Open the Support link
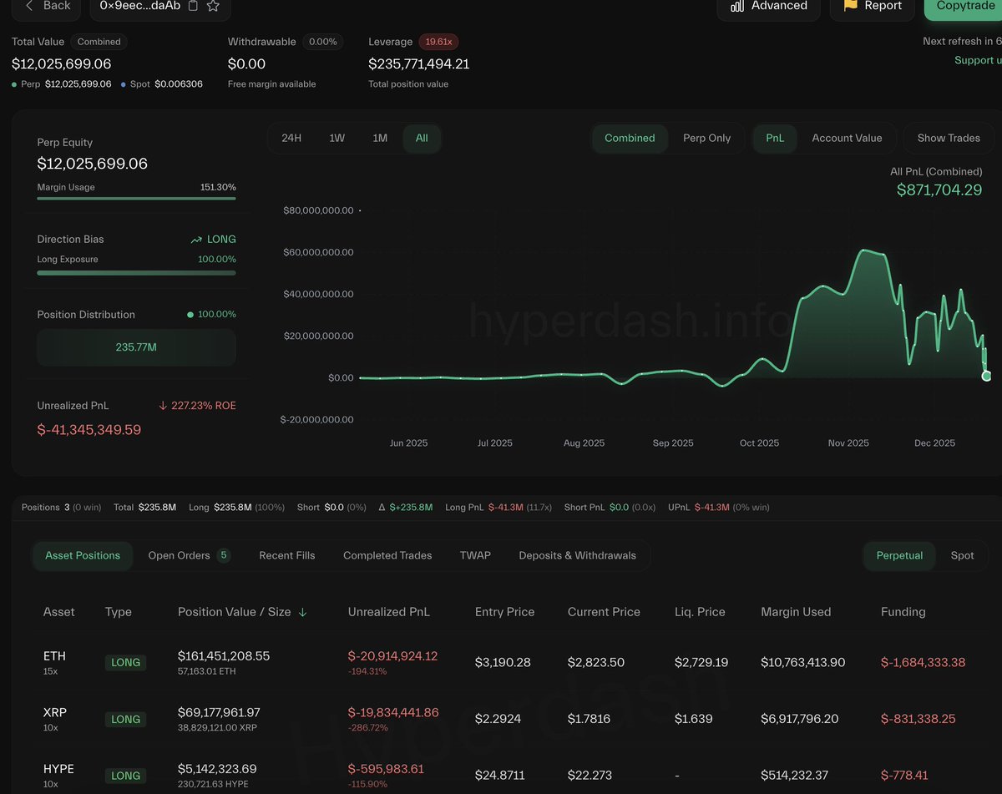The image size is (1002, 794). coord(978,59)
